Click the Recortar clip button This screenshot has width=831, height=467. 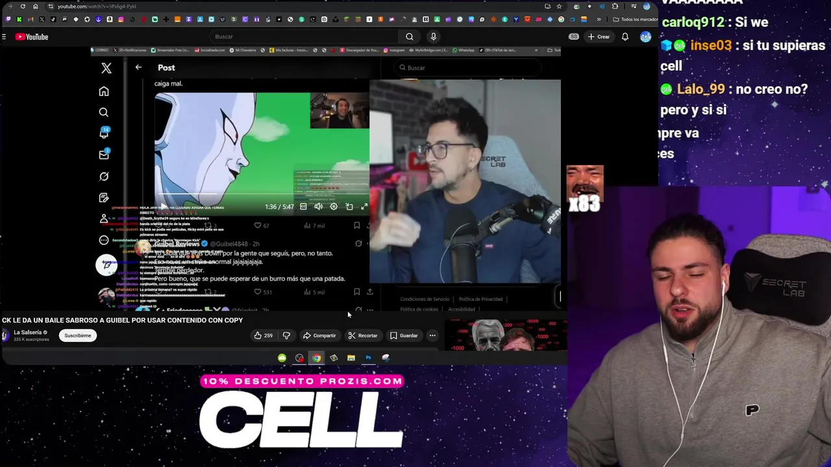point(362,336)
